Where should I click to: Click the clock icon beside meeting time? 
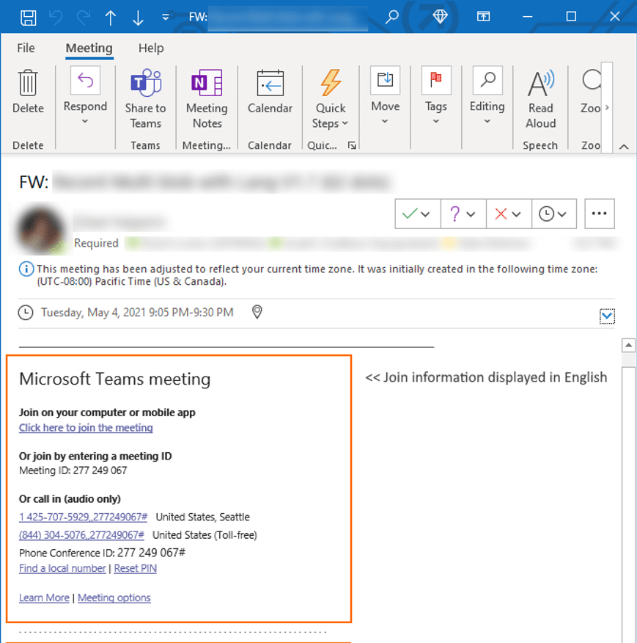(x=26, y=313)
